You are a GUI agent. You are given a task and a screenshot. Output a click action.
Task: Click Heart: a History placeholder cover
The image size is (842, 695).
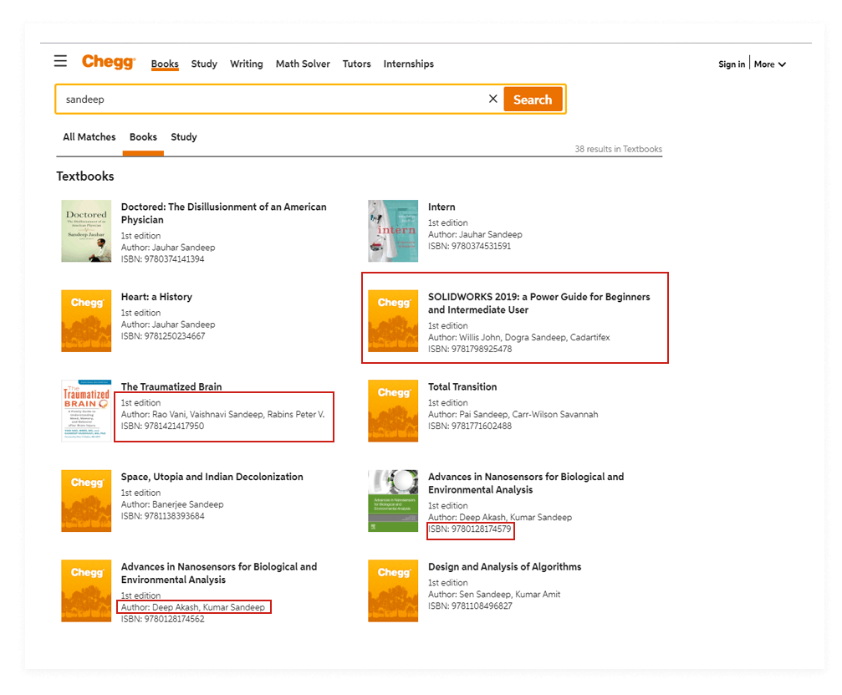coord(86,320)
